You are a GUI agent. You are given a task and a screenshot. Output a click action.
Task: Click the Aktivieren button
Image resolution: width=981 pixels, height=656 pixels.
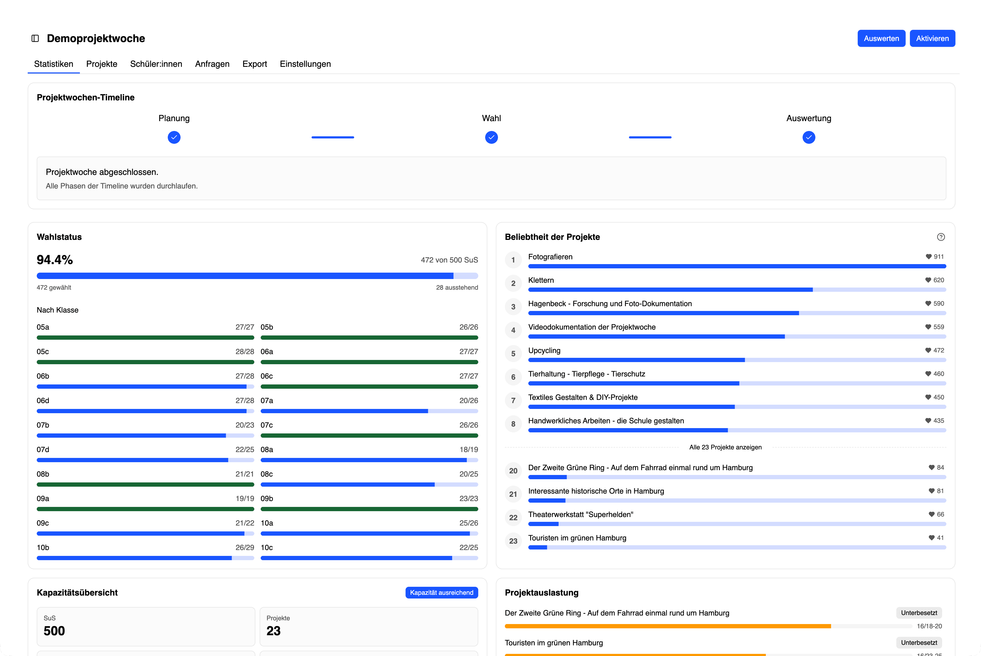(932, 39)
